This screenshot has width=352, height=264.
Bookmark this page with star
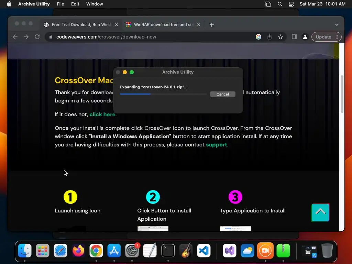pos(280,37)
